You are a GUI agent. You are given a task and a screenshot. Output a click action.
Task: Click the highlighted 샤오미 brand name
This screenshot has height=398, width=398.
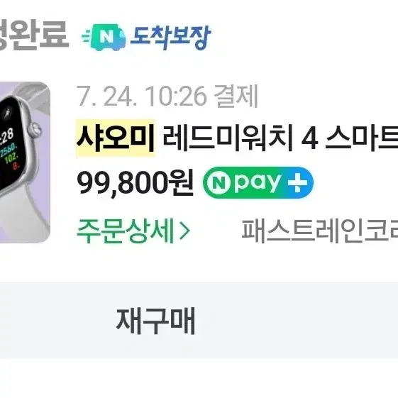pos(116,138)
